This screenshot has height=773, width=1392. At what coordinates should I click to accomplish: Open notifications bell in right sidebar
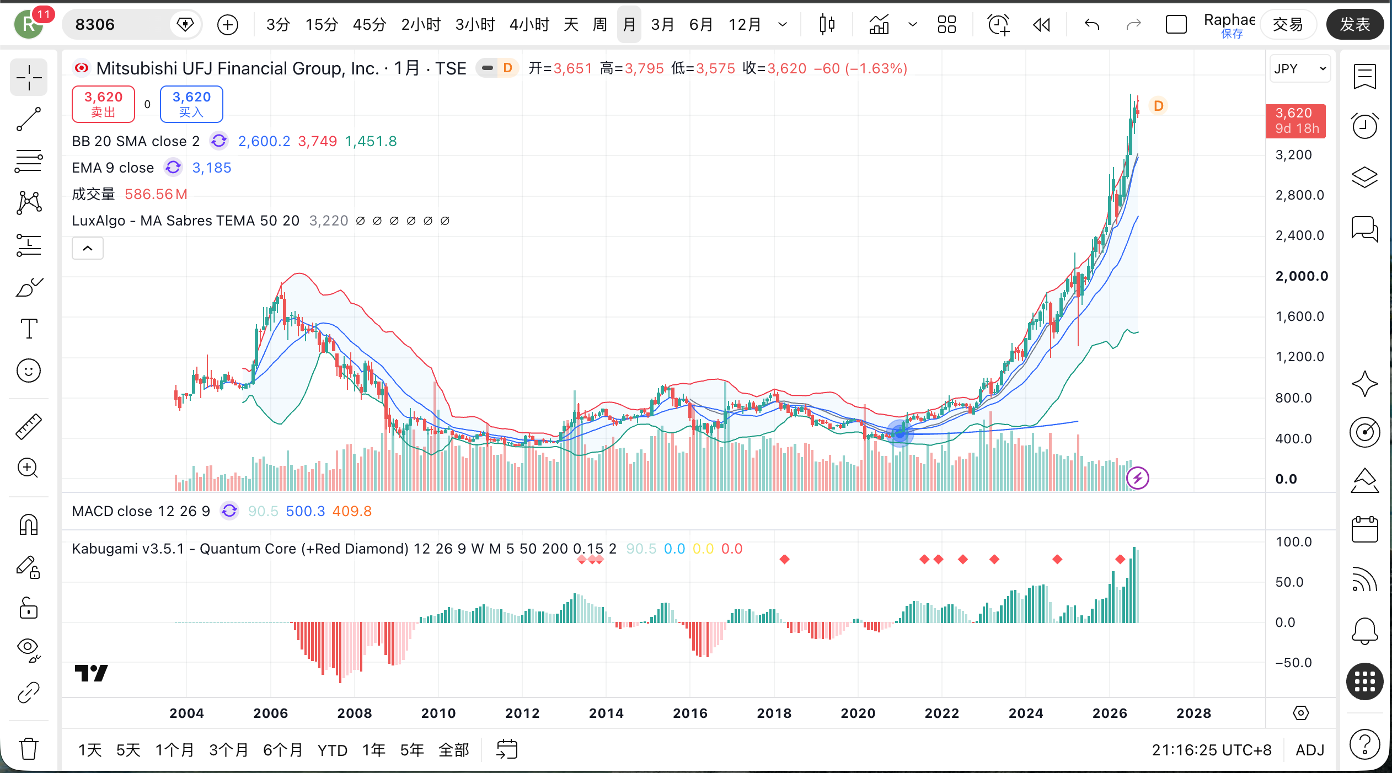[1365, 630]
